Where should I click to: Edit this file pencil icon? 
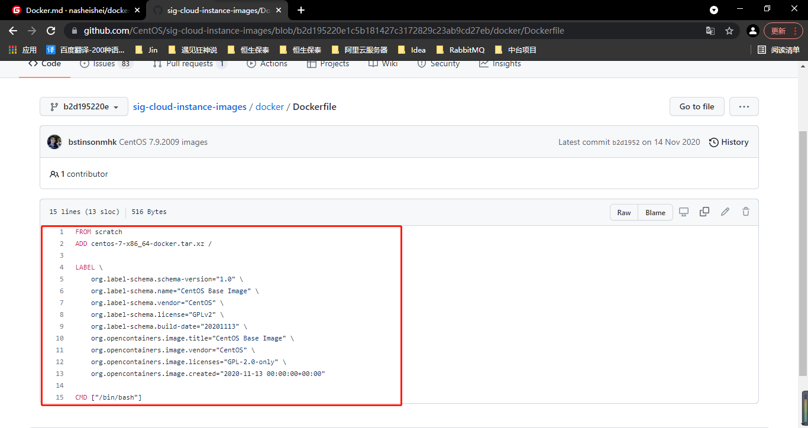(x=725, y=212)
